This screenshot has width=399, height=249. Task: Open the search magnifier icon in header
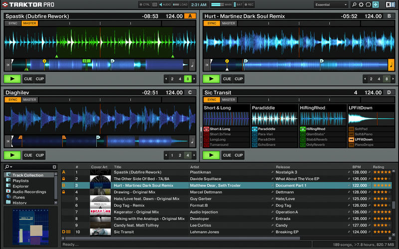point(354,4)
